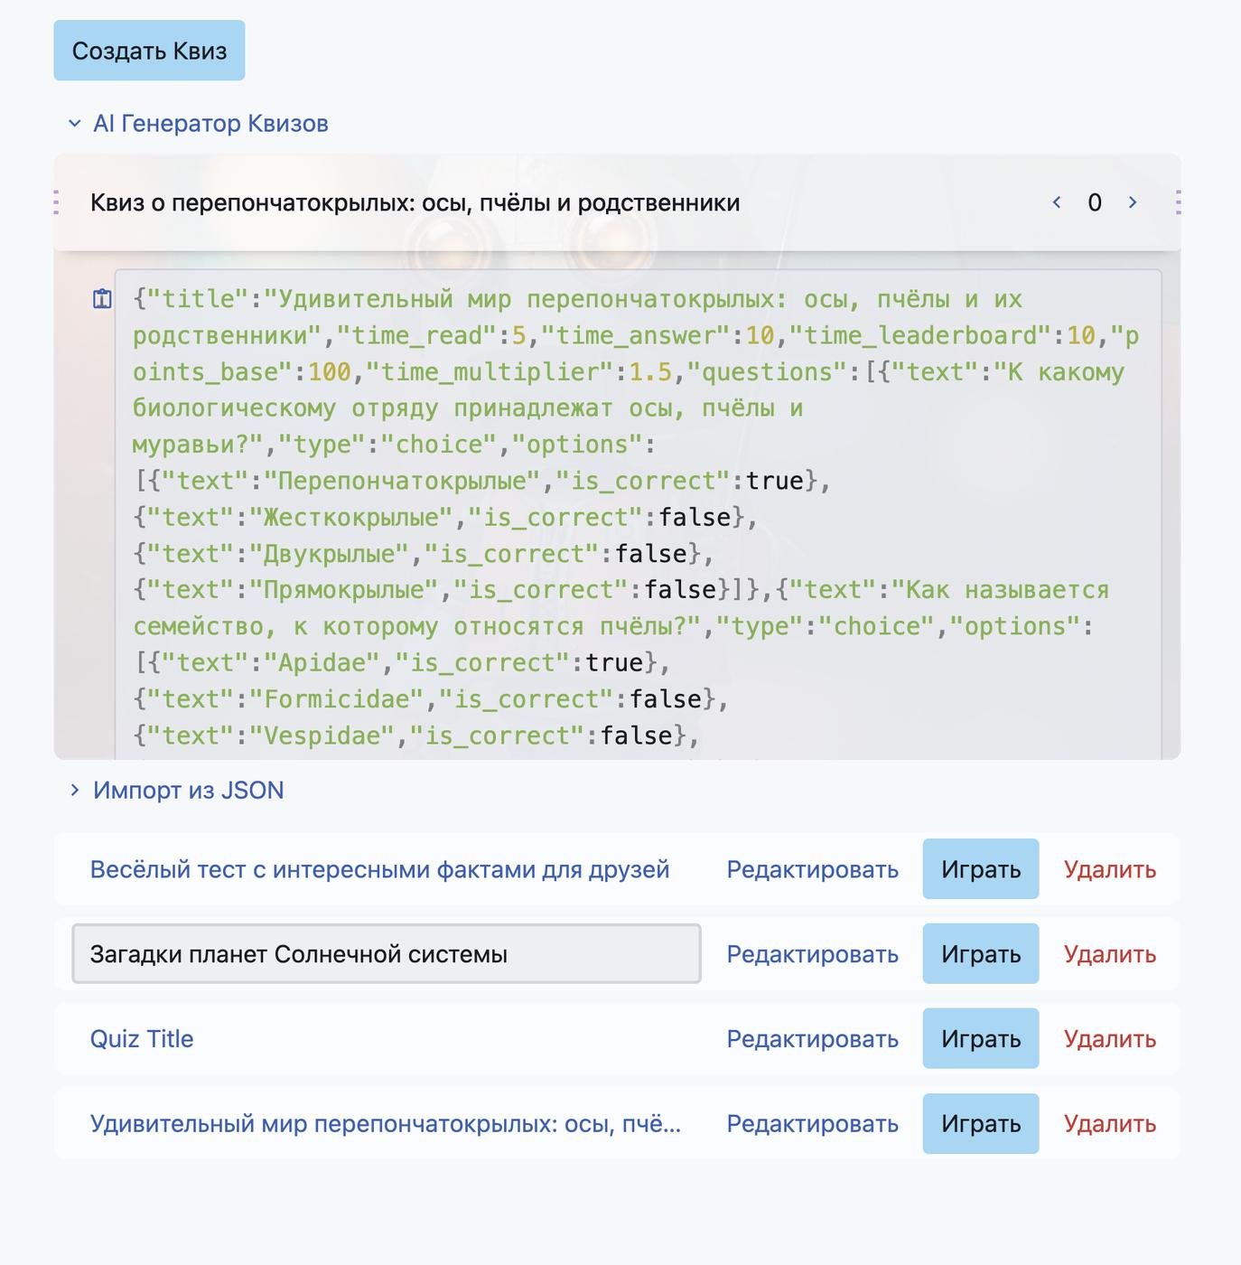1241x1265 pixels.
Task: Open the Удивительный мир перепончатокрылых quiz link
Action: click(x=385, y=1124)
